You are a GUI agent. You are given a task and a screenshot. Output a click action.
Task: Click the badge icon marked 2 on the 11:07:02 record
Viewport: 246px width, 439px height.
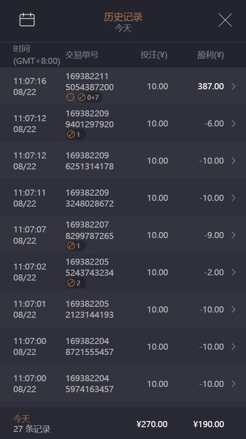71,283
